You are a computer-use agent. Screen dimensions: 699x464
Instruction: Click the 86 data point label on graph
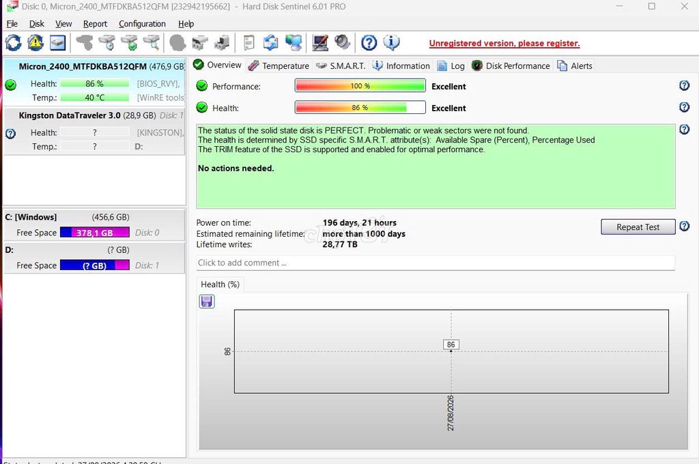(x=451, y=345)
